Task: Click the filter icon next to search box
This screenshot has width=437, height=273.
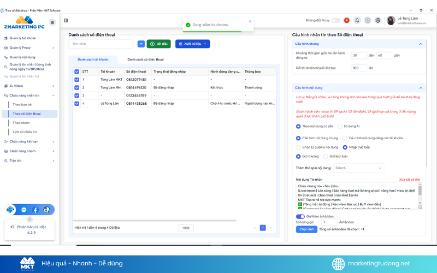Action: [141, 44]
